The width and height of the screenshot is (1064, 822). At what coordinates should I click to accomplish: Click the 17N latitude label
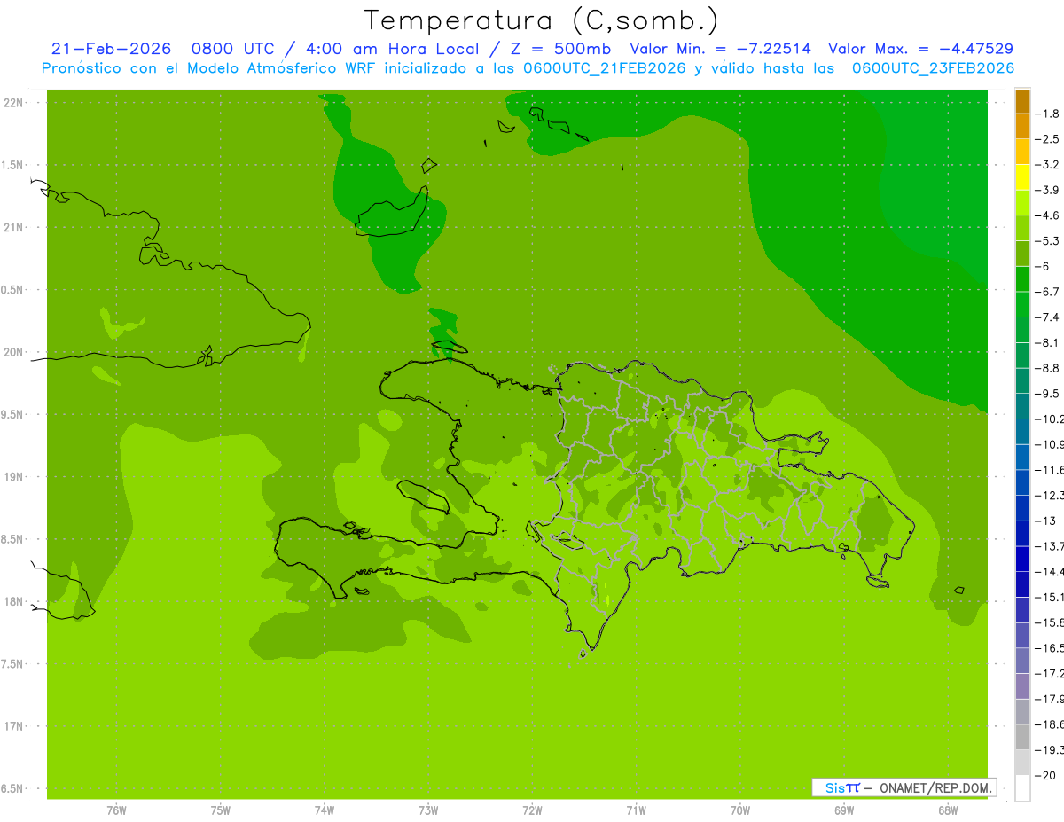(x=14, y=726)
